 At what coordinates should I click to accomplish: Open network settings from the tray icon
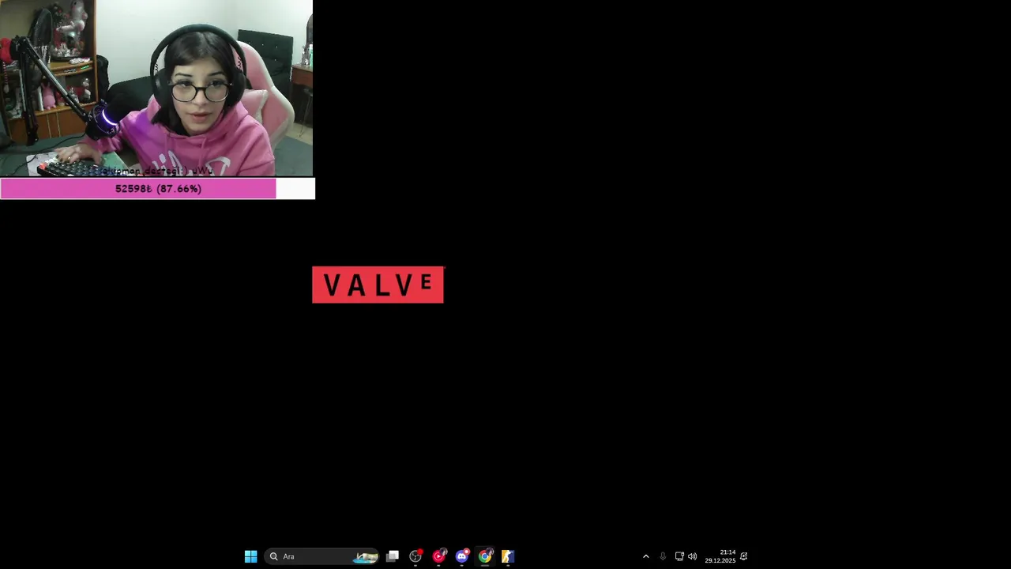[x=679, y=556]
